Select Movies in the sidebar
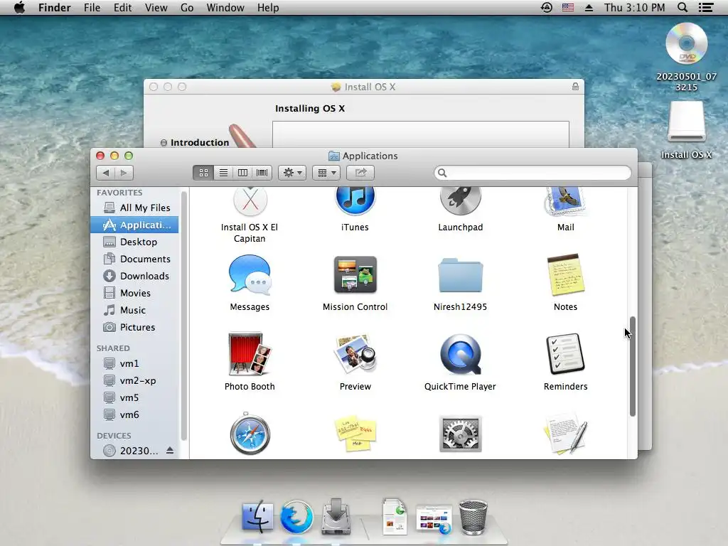728x546 pixels. tap(134, 293)
